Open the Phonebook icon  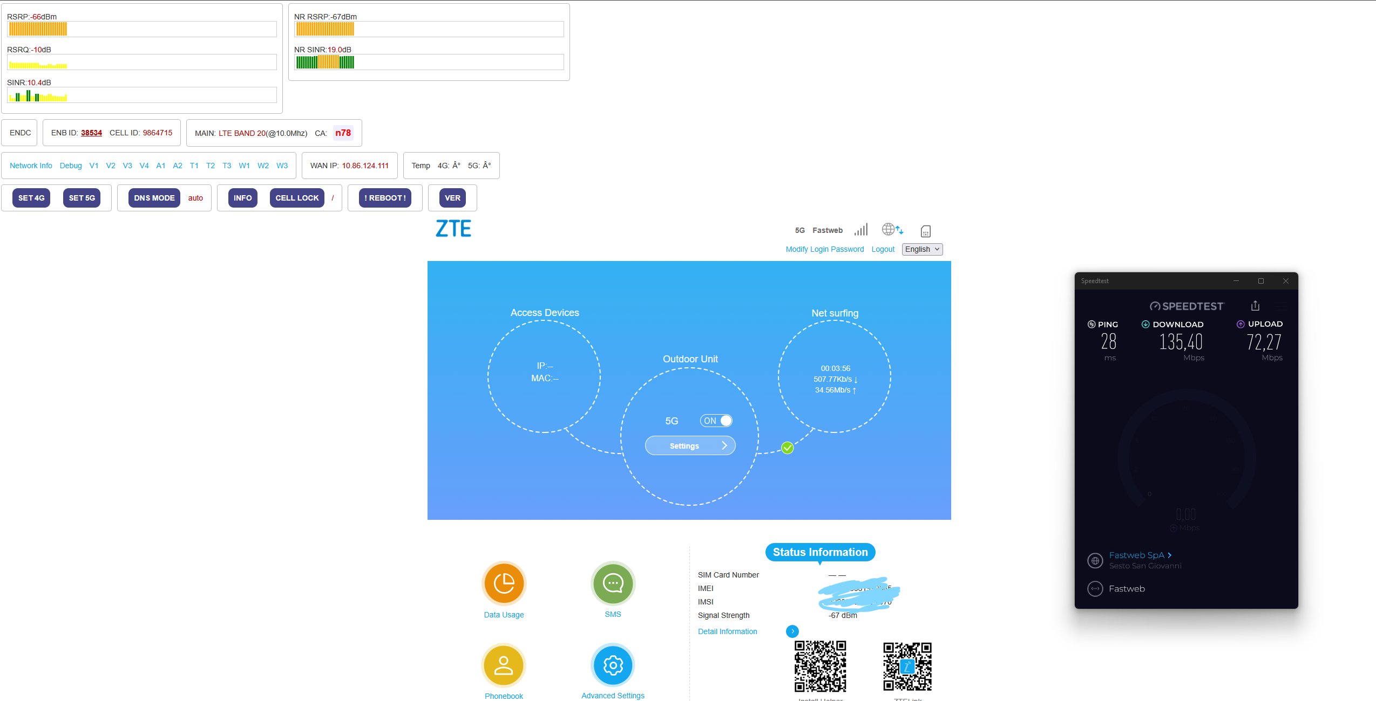point(504,665)
